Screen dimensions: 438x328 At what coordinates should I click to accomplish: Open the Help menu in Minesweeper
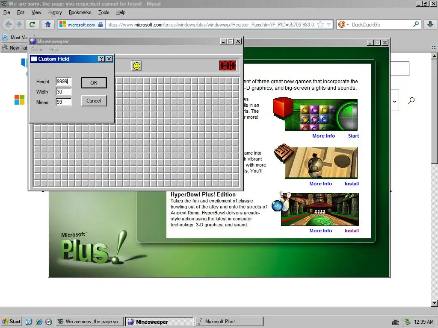pyautogui.click(x=53, y=50)
